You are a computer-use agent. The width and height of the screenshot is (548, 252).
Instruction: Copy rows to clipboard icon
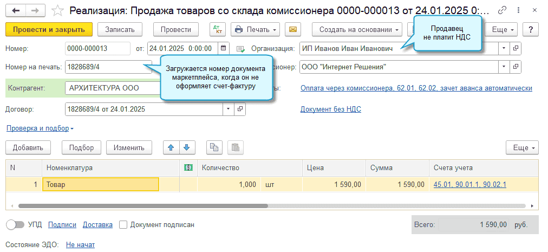pyautogui.click(x=214, y=147)
